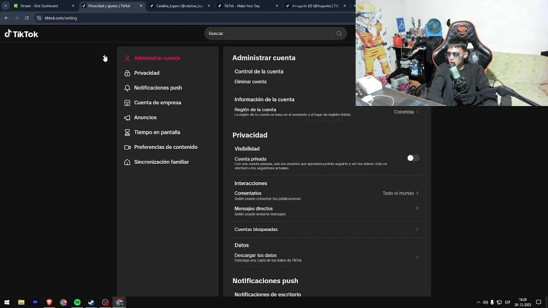
Task: Open the tab search dropdown arrow
Action: (x=6, y=6)
